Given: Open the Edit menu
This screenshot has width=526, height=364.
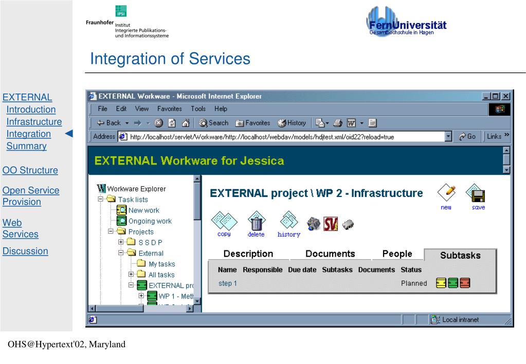Looking at the screenshot, I should tap(121, 108).
